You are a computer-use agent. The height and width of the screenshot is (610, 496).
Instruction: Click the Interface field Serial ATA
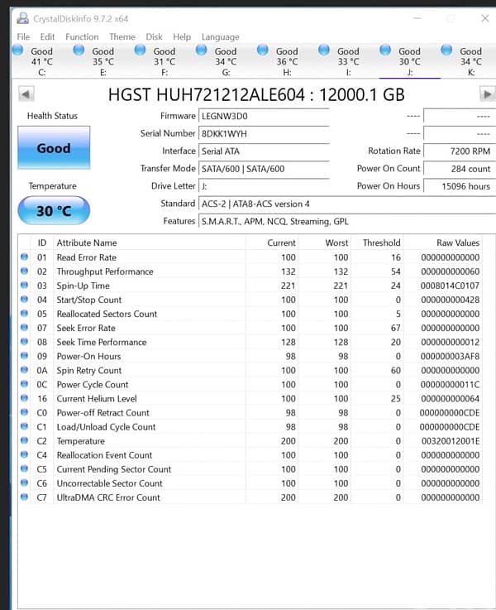pos(264,151)
